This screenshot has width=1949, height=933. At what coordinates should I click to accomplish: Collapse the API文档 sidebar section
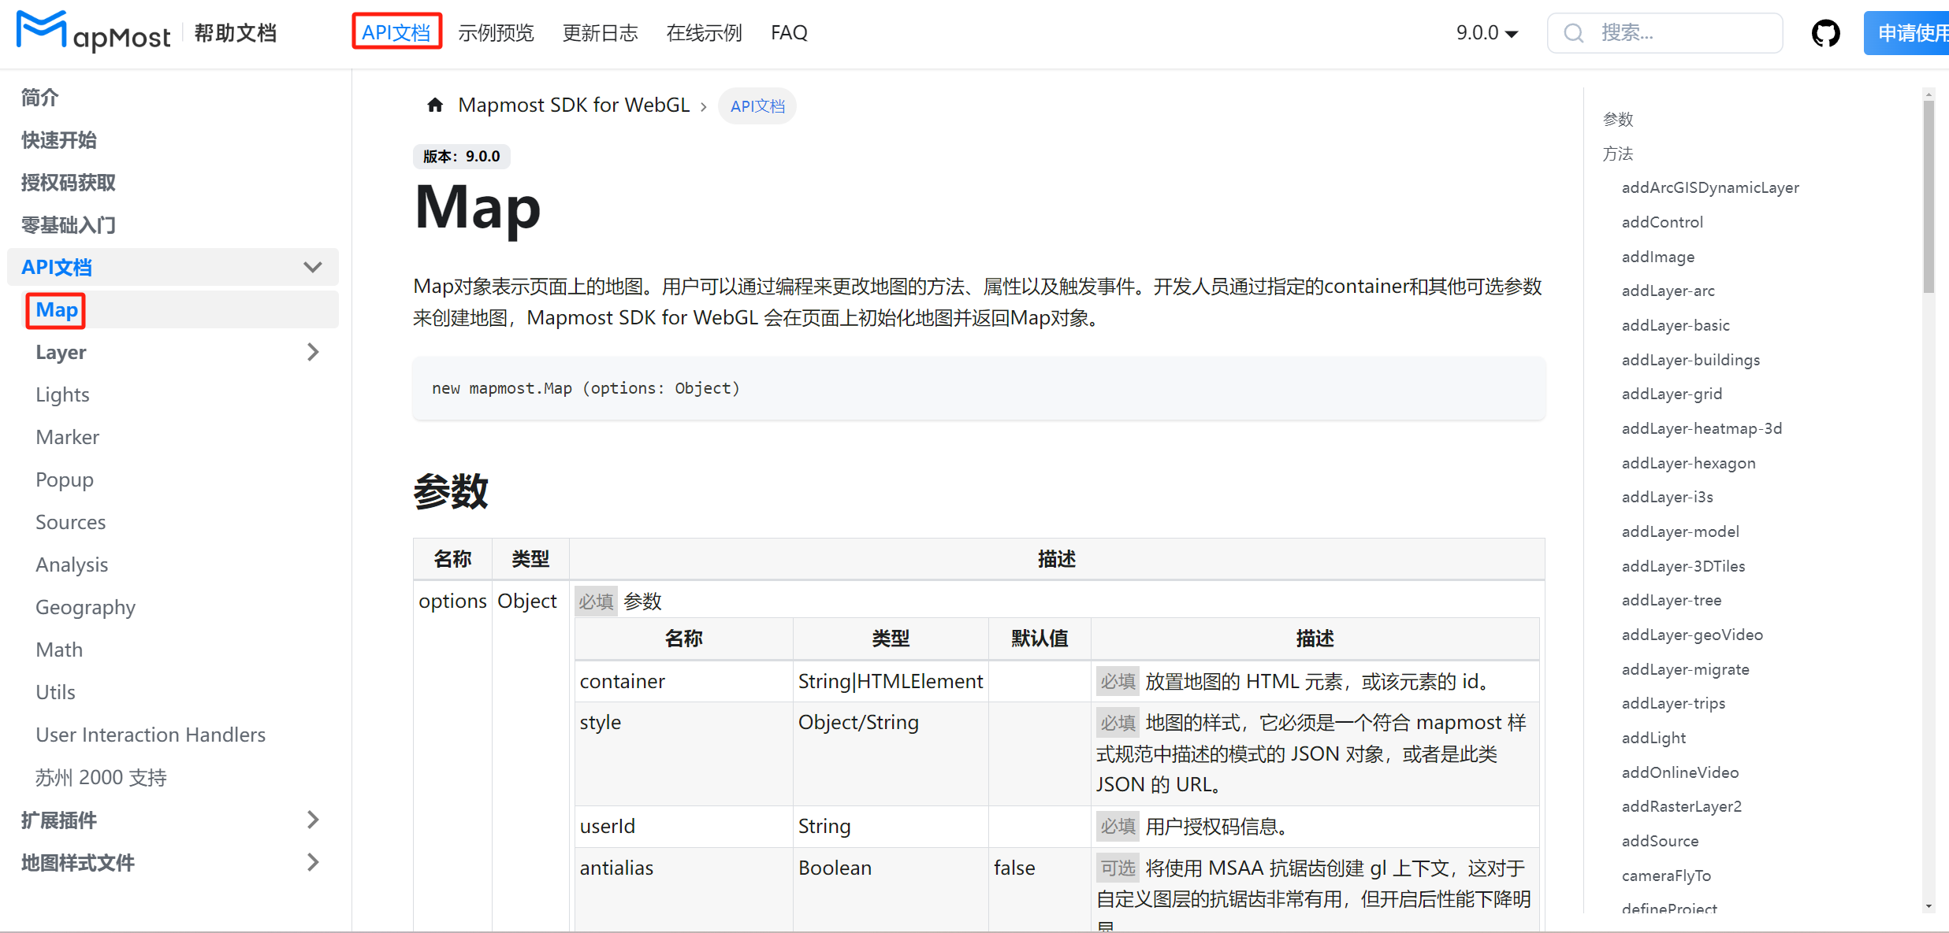pos(313,267)
